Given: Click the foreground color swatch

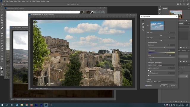Looking at the screenshot, I should 1,68.
